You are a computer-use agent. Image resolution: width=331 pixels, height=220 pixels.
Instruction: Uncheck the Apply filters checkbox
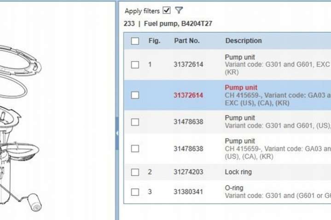[x=167, y=11]
